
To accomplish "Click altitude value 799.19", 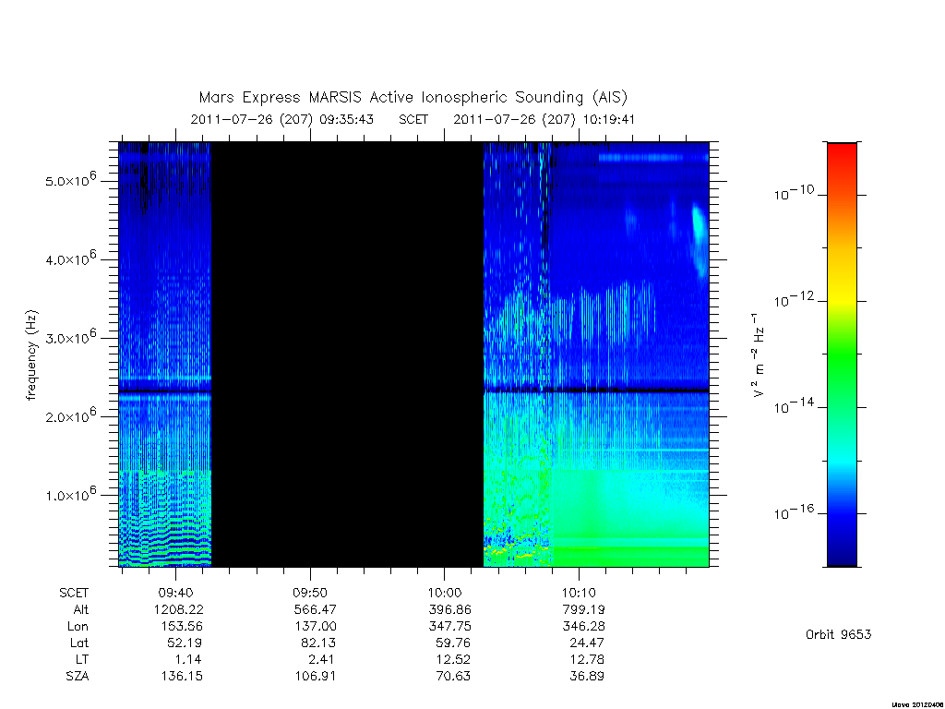I will 583,609.
